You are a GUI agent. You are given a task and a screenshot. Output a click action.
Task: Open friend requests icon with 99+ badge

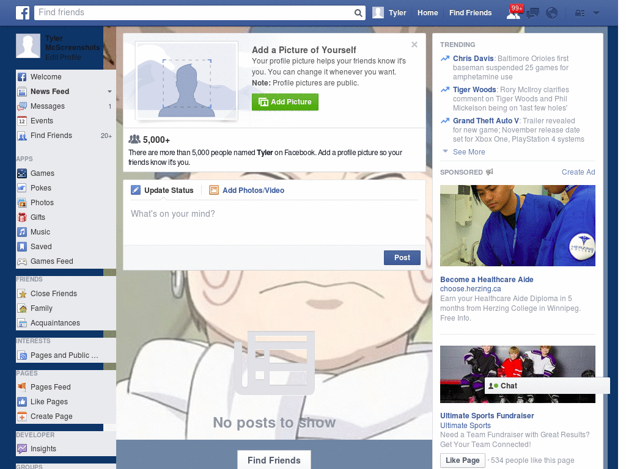[515, 12]
